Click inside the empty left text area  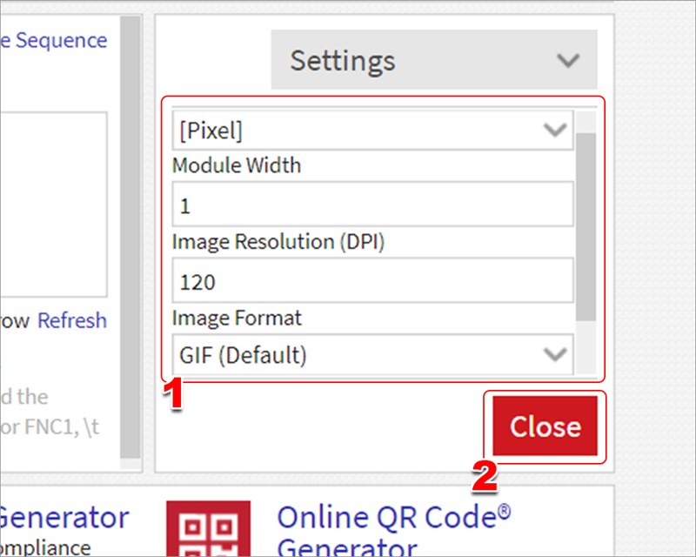click(52, 205)
